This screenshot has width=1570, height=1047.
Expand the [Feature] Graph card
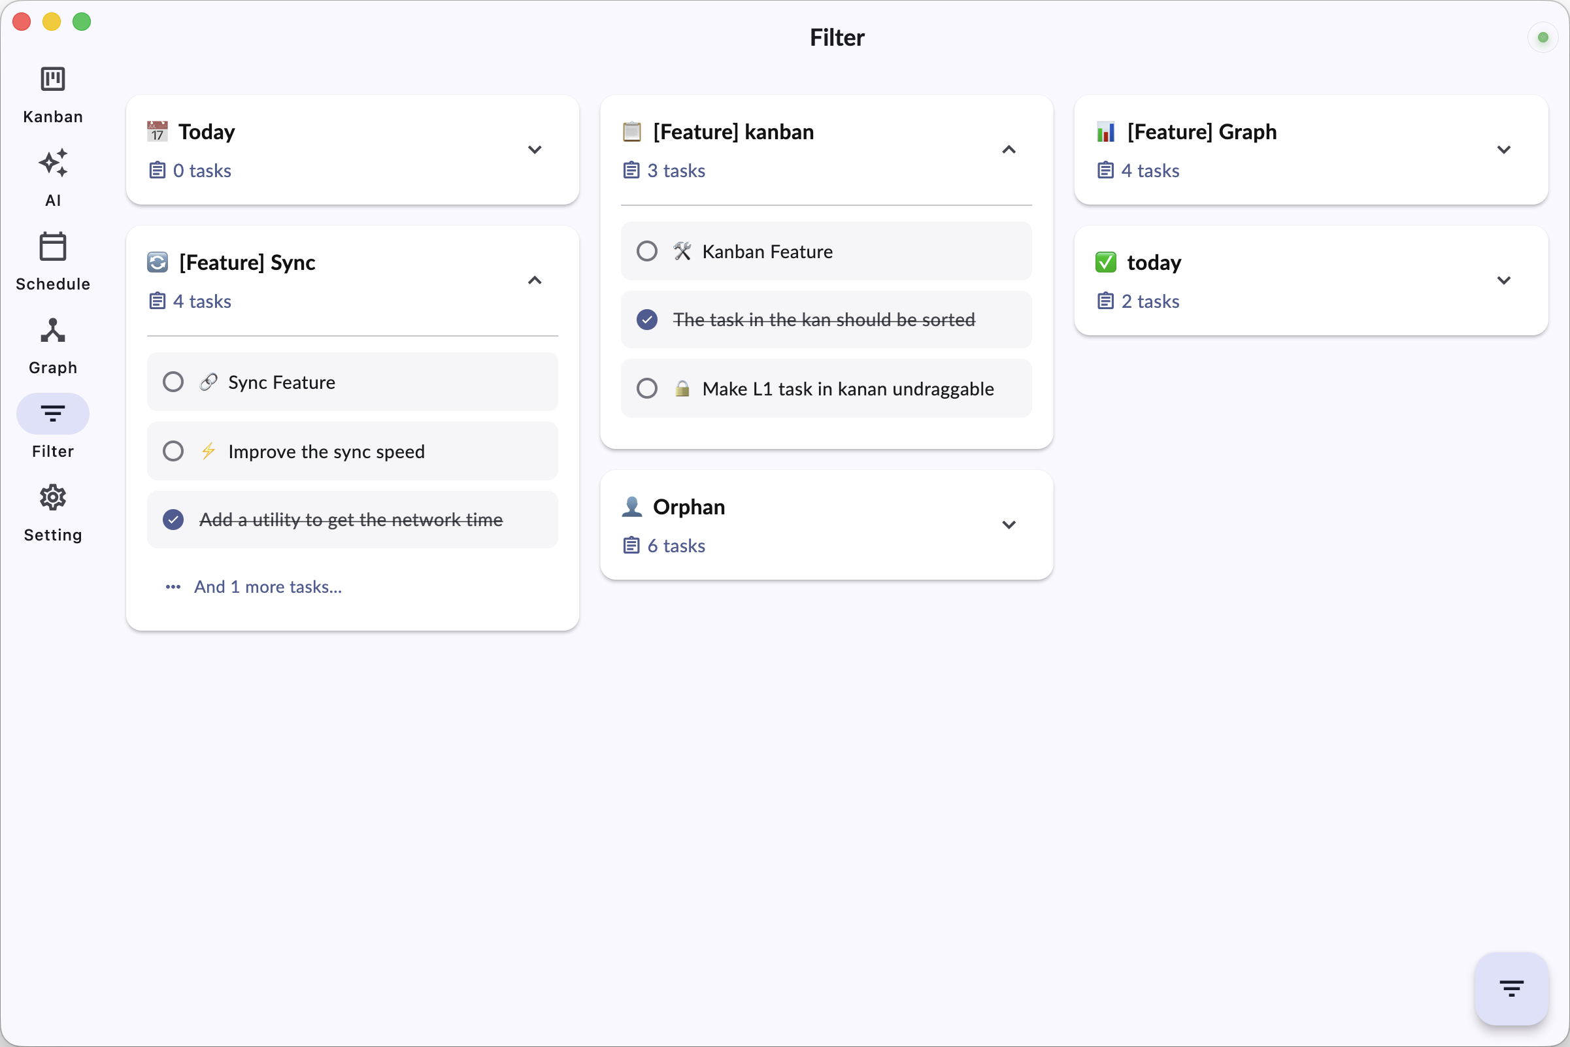click(1504, 150)
